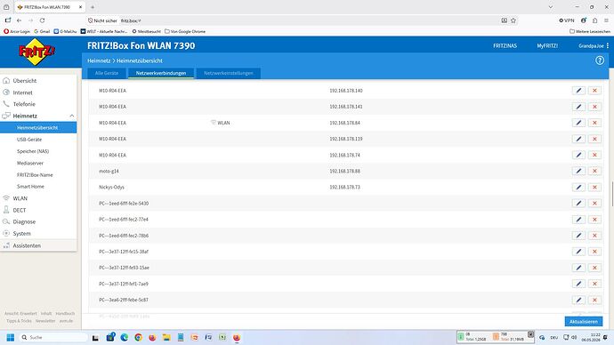
Task: Edit the device with IP 192.168.178.119
Action: (578, 139)
